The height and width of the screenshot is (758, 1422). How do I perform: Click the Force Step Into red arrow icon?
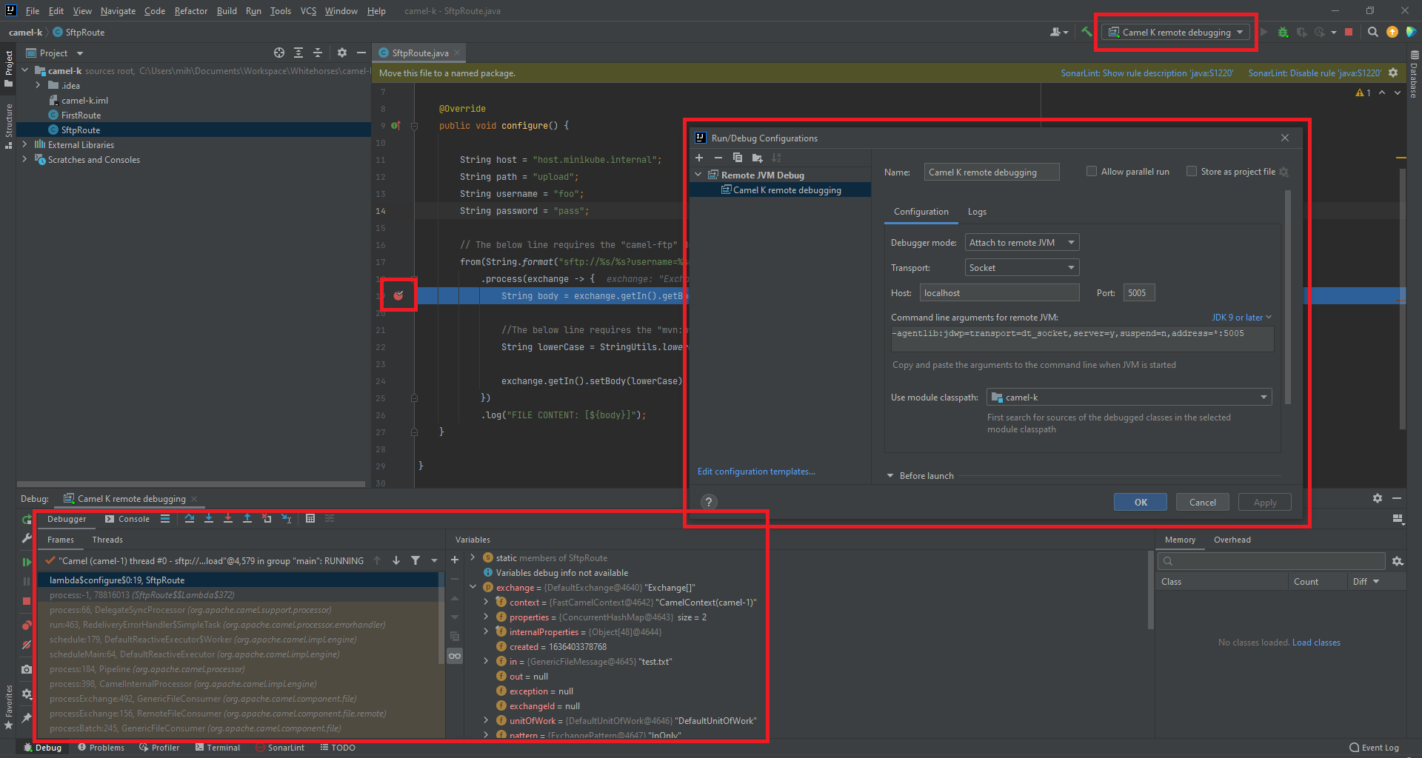228,519
